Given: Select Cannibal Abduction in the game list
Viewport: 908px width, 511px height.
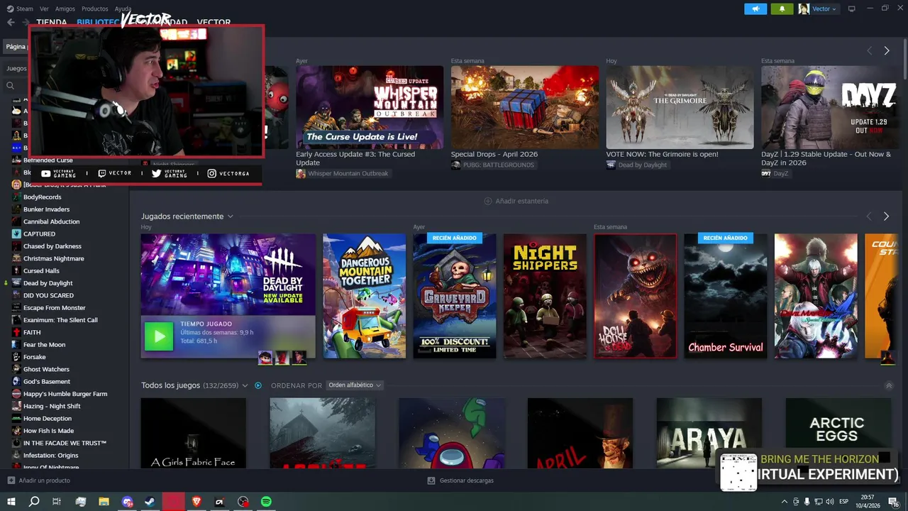Looking at the screenshot, I should [51, 221].
